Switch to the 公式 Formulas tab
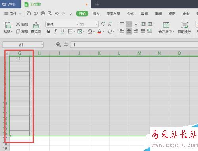The image size is (198, 151). 130,13
